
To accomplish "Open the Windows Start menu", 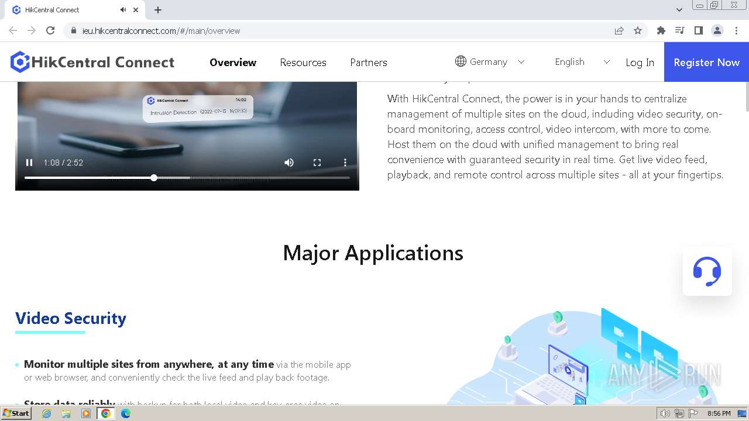I will pos(16,413).
